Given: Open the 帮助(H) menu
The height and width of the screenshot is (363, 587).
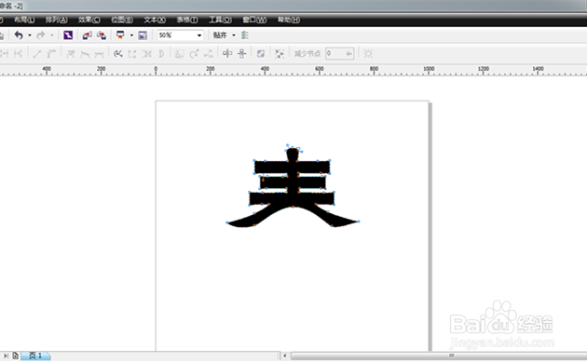Looking at the screenshot, I should 289,20.
